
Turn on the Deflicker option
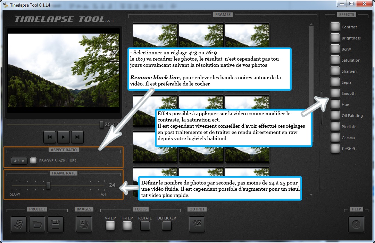(x=167, y=226)
